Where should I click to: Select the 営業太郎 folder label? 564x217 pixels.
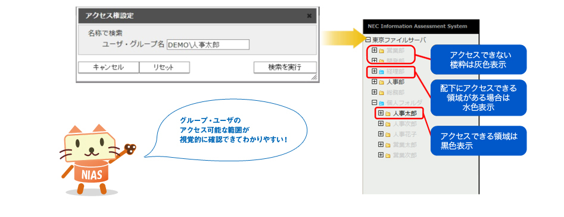point(404,145)
